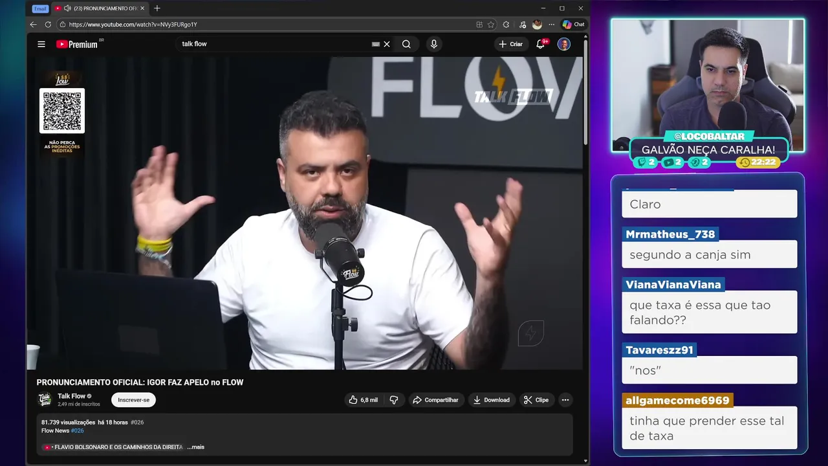Subscribe with the Inscrever-se button
828x466 pixels.
(133, 400)
